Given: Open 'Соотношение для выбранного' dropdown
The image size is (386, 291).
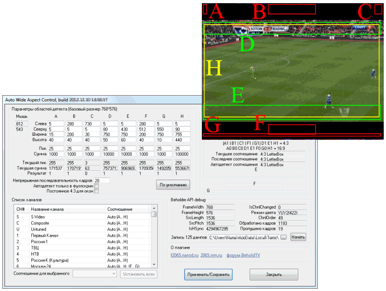Looking at the screenshot, I should pyautogui.click(x=95, y=274).
